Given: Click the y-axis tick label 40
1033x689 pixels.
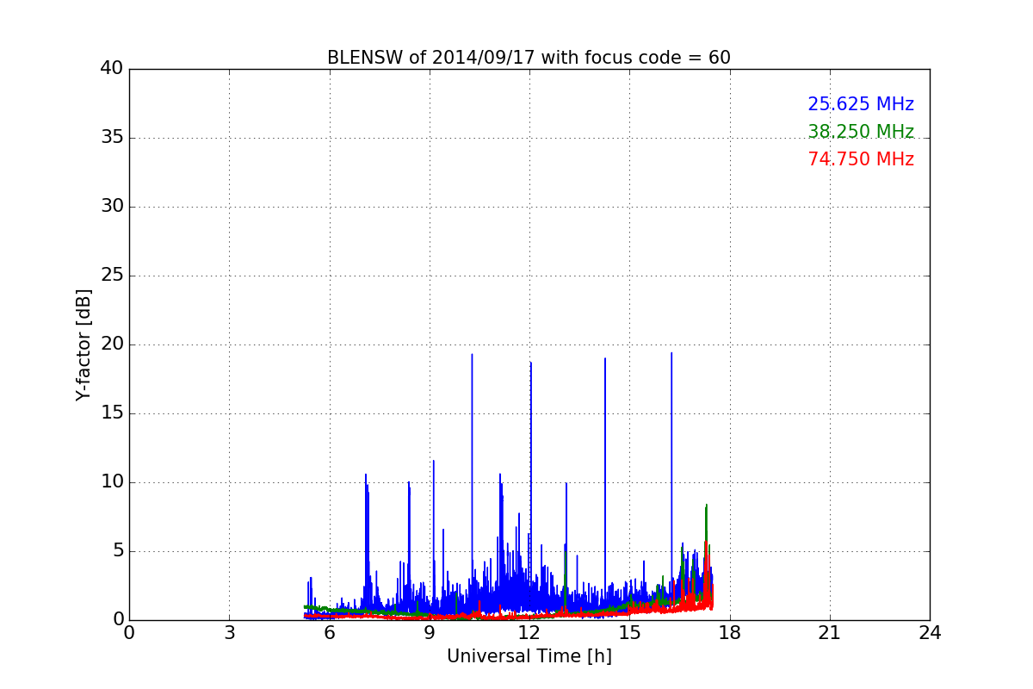Looking at the screenshot, I should click(x=112, y=69).
